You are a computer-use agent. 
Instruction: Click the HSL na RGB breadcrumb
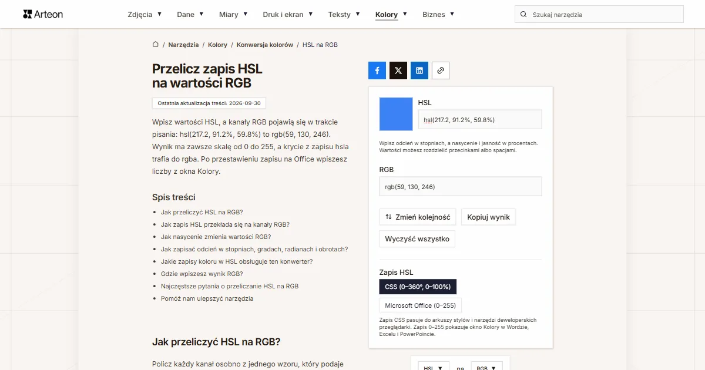coord(320,45)
